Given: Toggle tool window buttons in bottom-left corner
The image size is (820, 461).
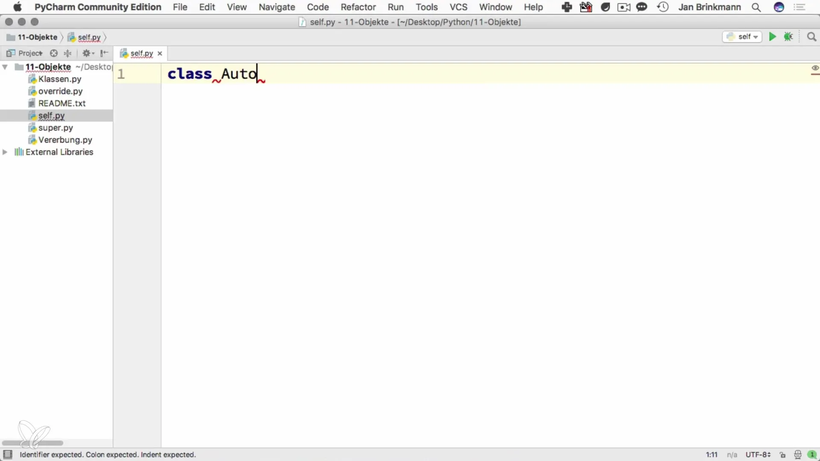Looking at the screenshot, I should tap(8, 454).
